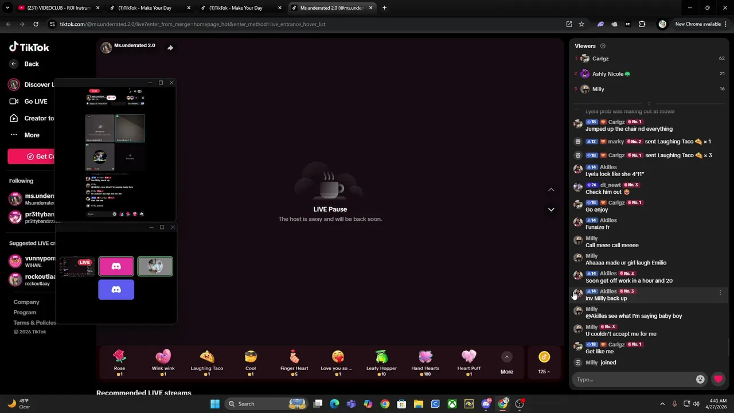The height and width of the screenshot is (413, 734).
Task: Open coin balance showing 125
Action: (544, 363)
